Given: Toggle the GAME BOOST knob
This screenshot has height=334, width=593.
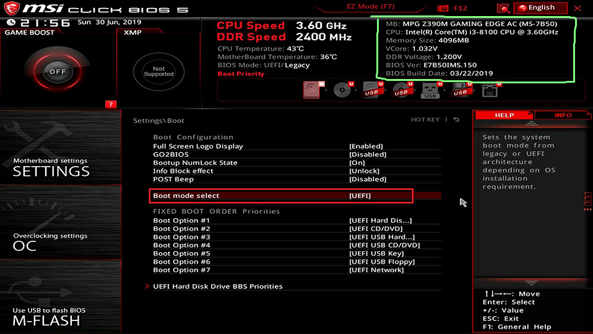Looking at the screenshot, I should [x=58, y=72].
